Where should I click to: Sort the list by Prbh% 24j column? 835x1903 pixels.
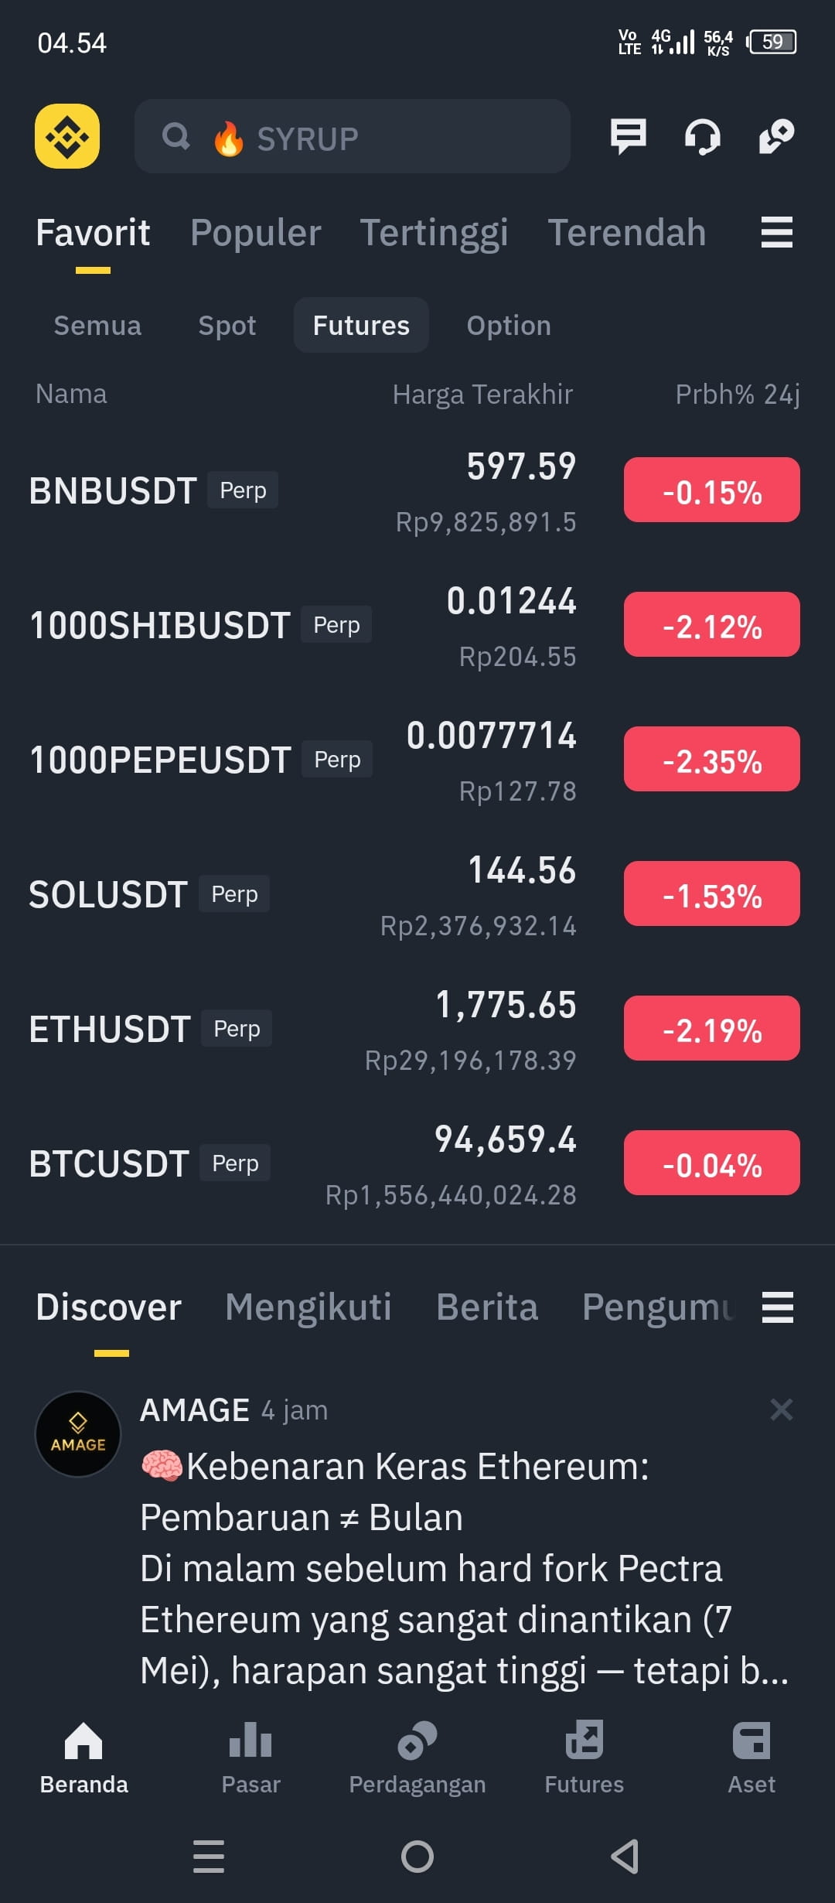[738, 395]
